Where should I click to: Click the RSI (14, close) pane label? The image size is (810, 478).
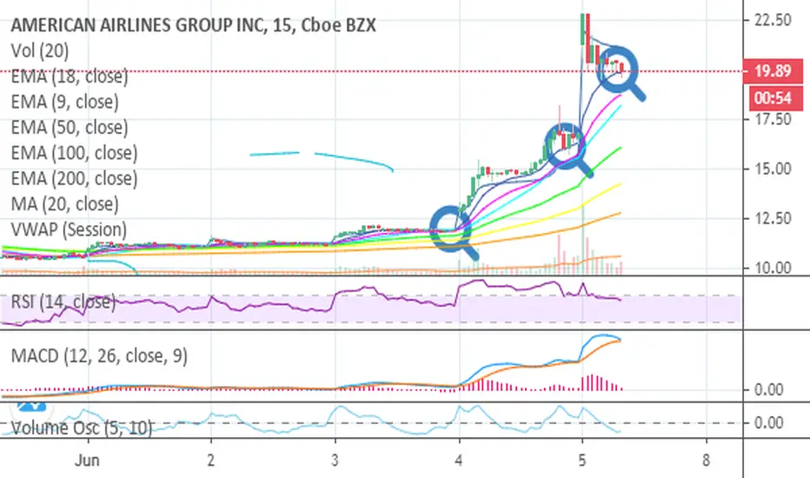click(63, 302)
